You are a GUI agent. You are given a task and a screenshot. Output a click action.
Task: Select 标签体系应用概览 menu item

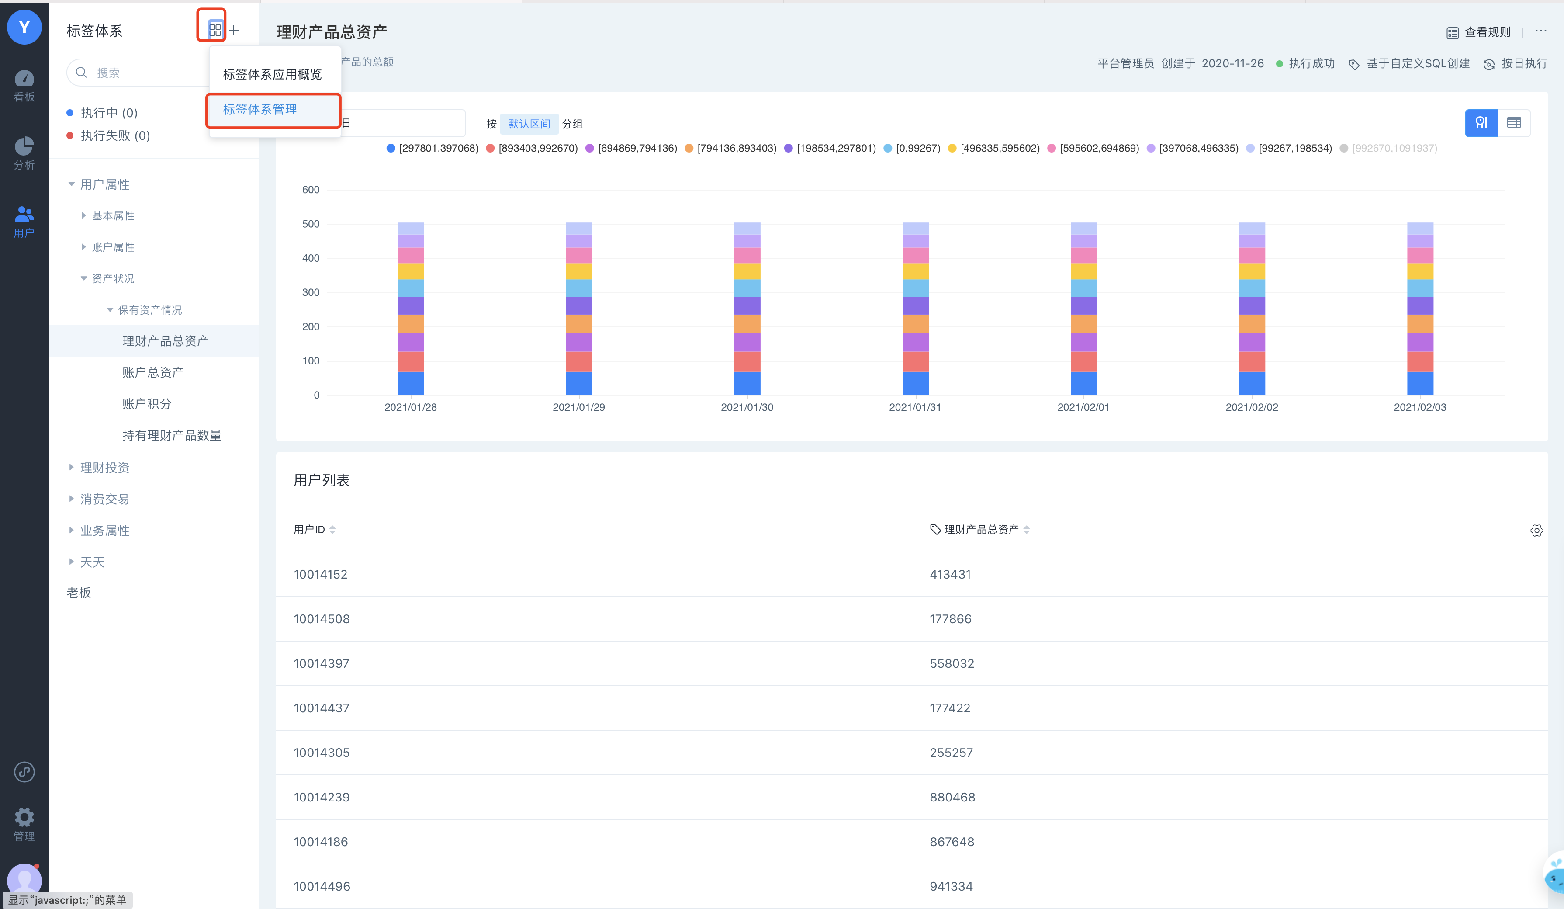(x=272, y=74)
